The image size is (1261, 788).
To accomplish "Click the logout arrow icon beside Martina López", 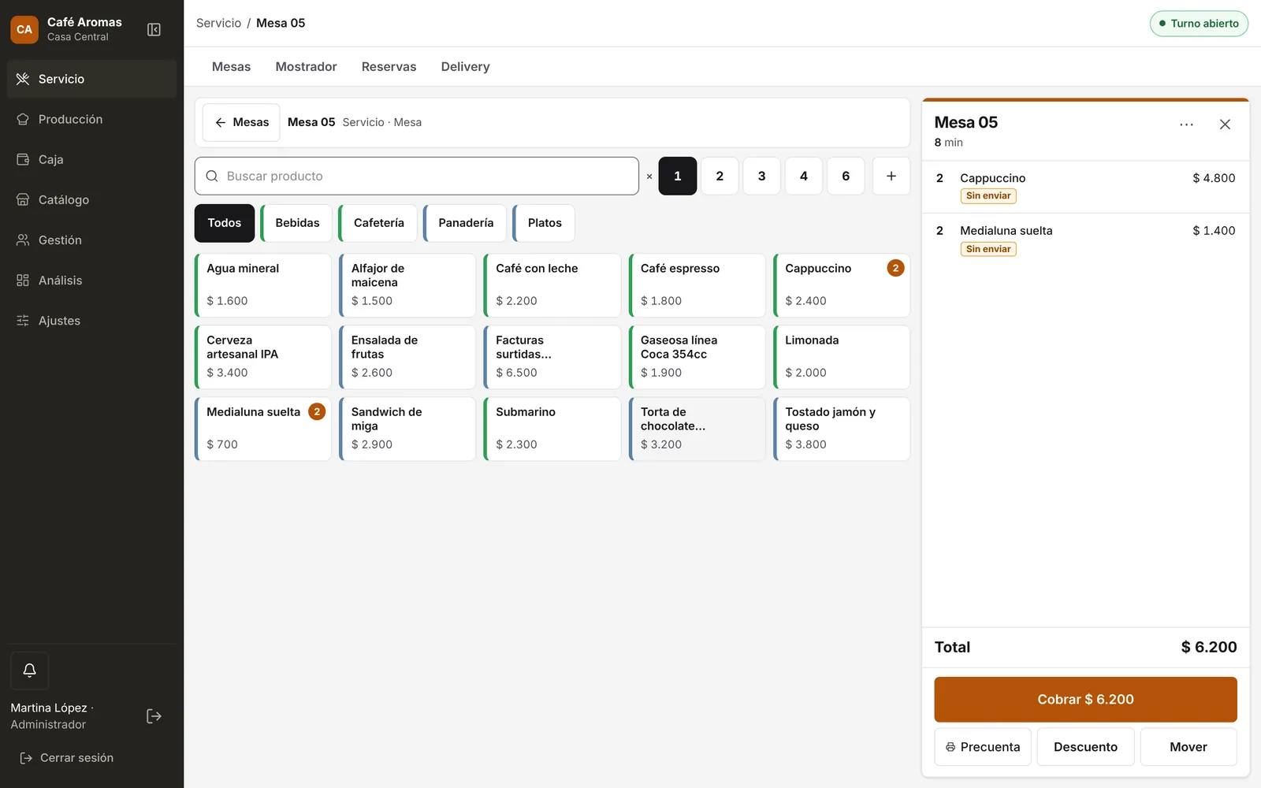I will point(154,716).
